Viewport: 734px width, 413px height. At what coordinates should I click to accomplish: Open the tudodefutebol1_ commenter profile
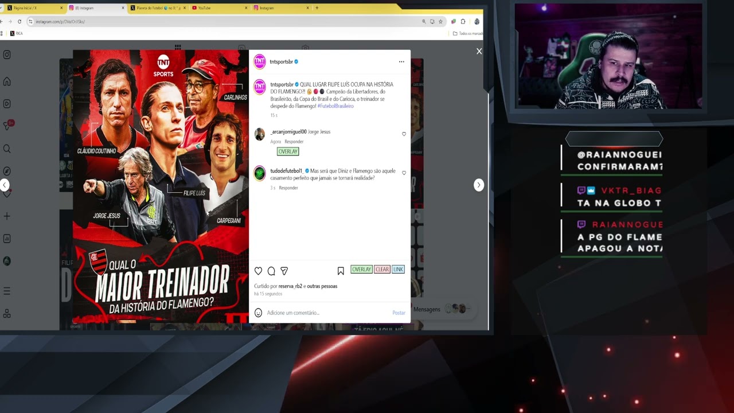[x=287, y=171]
